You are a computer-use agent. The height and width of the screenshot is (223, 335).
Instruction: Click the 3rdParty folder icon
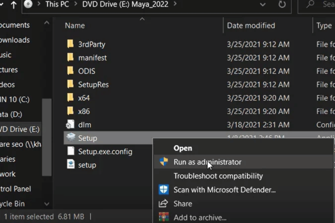pos(70,44)
